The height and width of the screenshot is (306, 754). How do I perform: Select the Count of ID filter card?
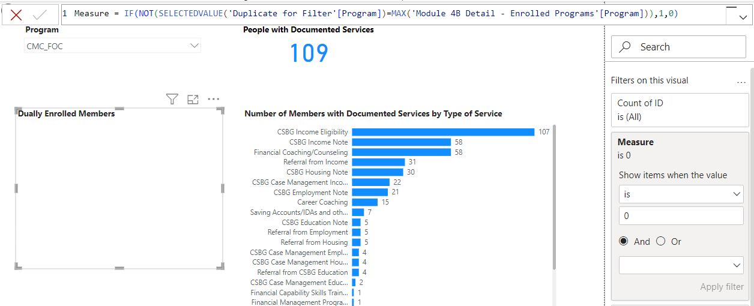point(680,110)
